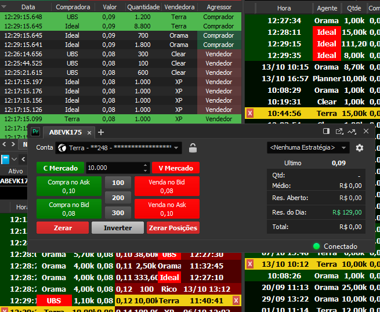Sort trades by Compradora column header
The height and width of the screenshot is (312, 380).
point(73,7)
